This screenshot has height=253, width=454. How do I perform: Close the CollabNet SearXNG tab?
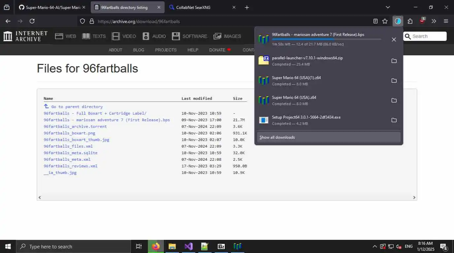click(234, 7)
